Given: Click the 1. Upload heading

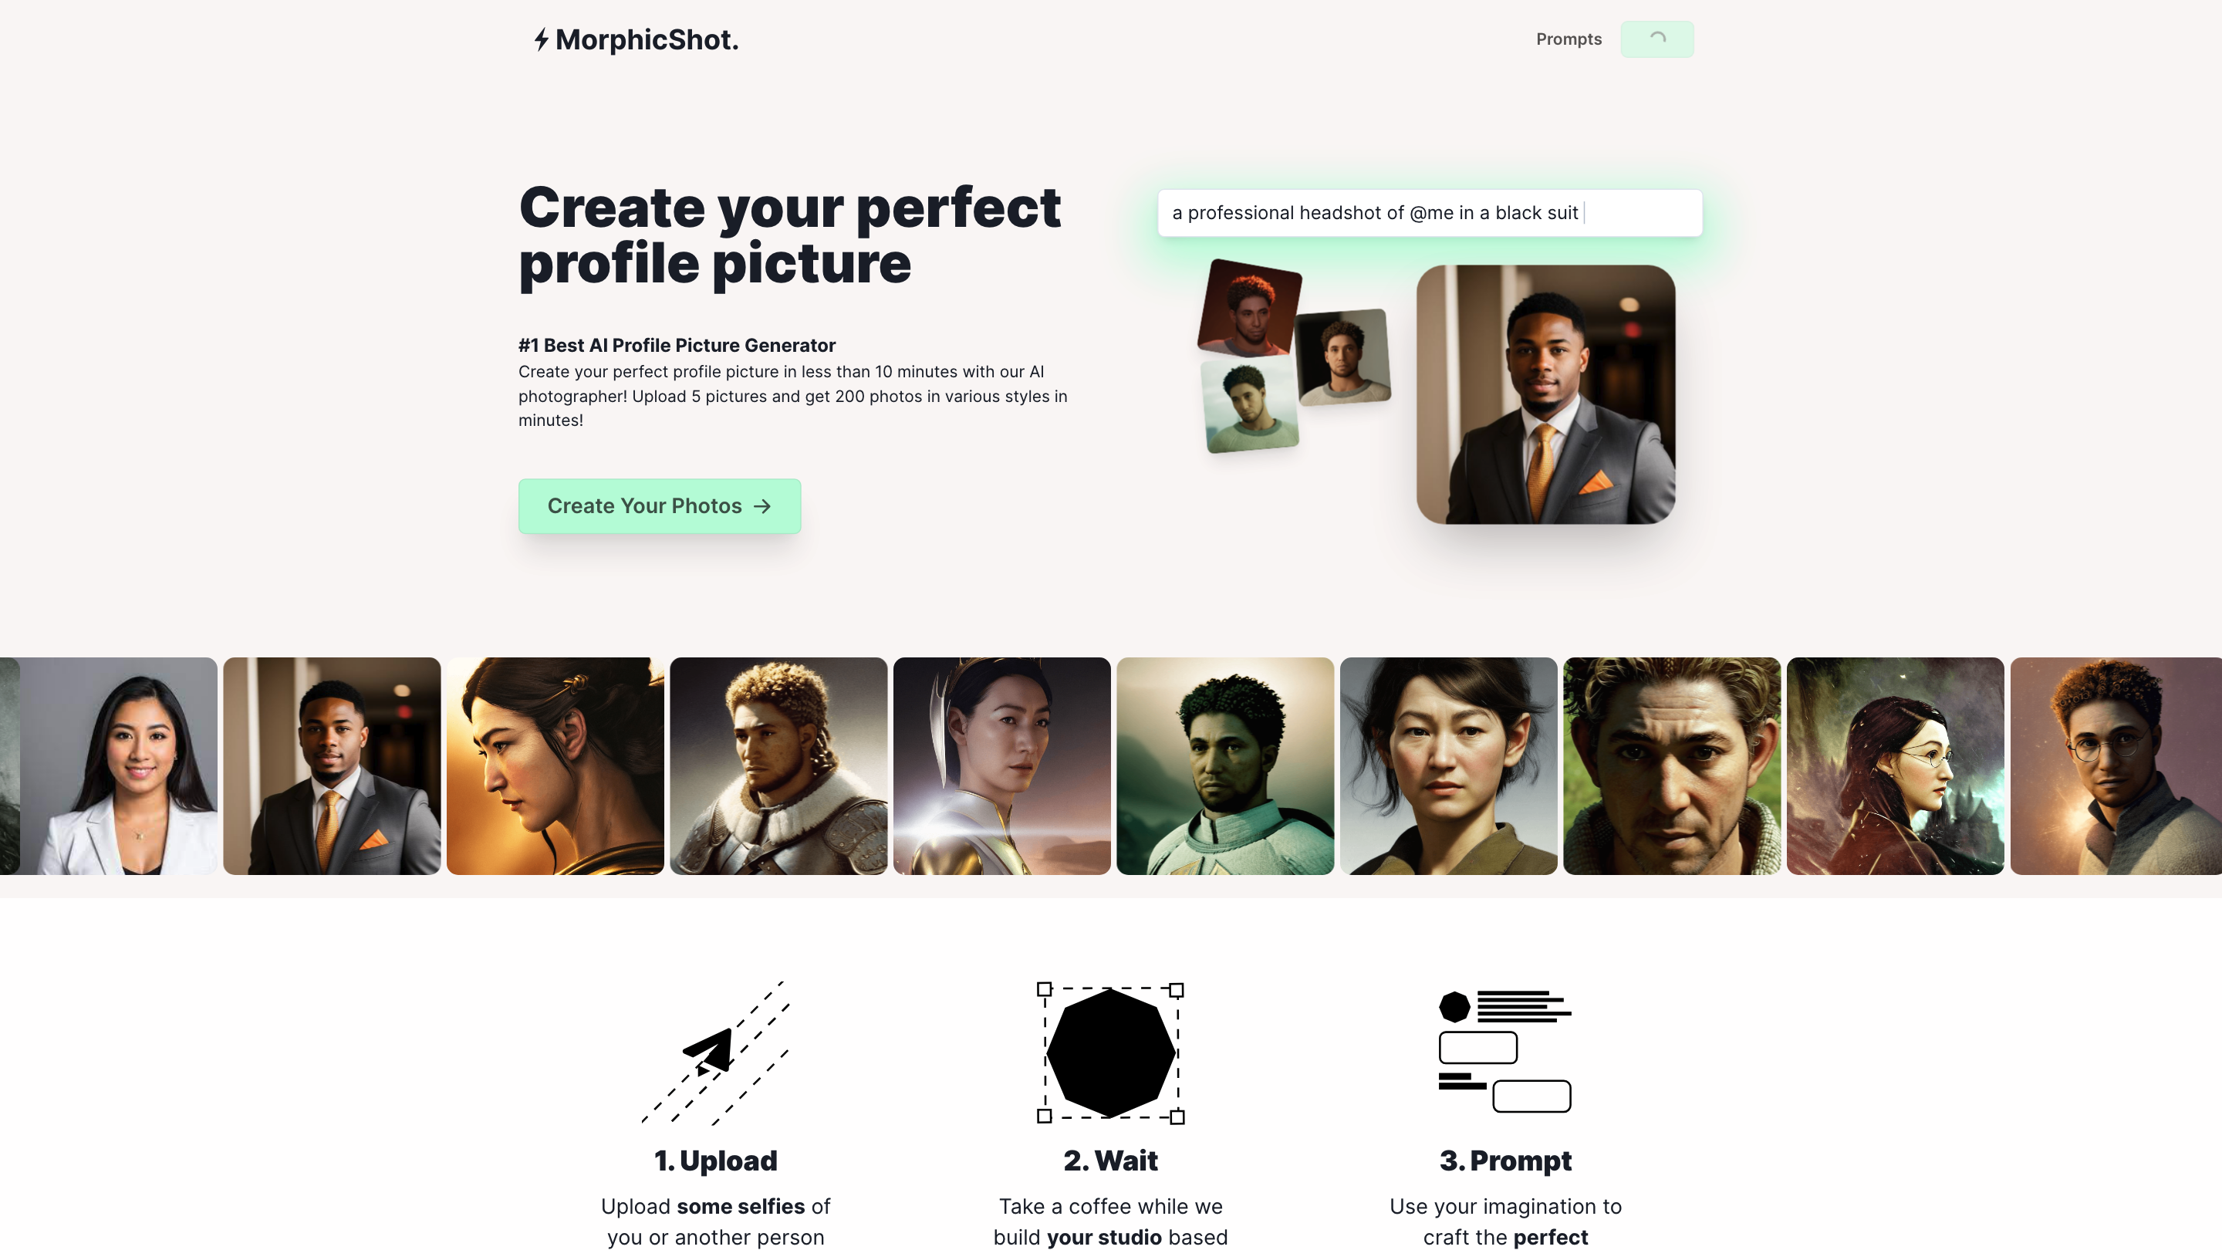Looking at the screenshot, I should coord(715,1160).
